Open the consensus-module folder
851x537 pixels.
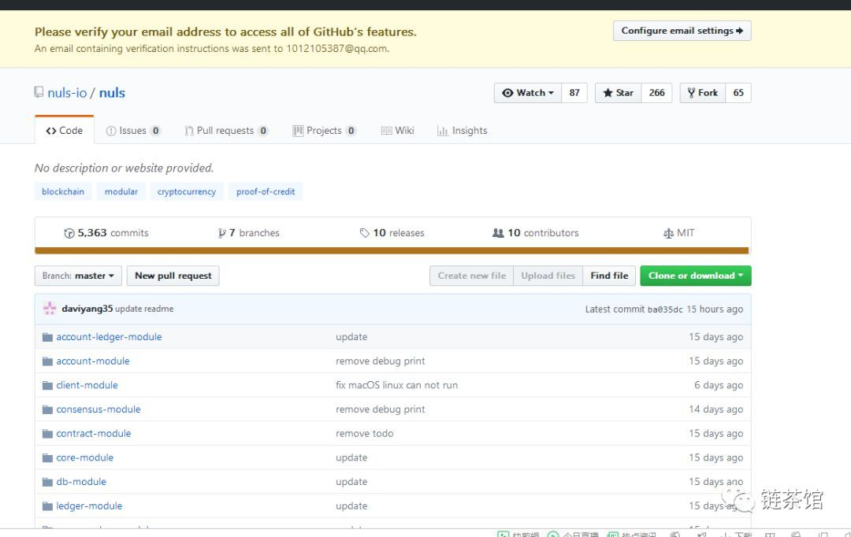coord(98,409)
